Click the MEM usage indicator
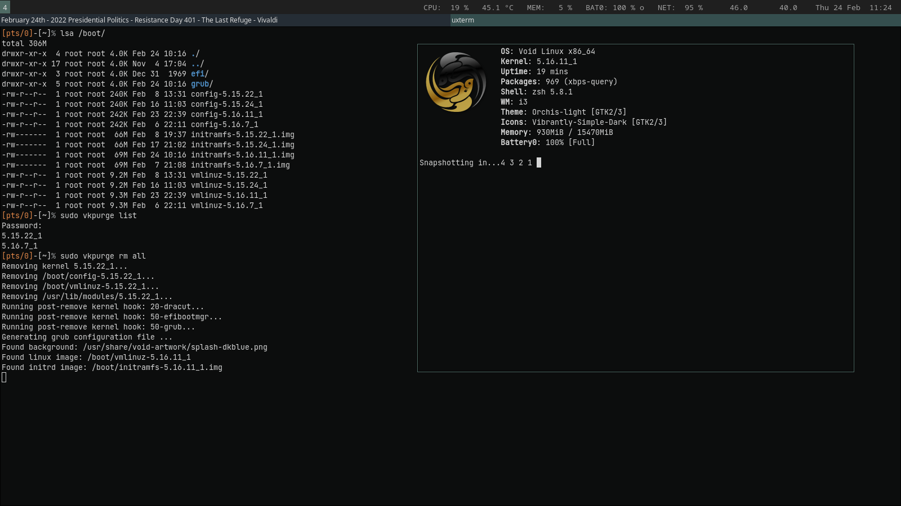This screenshot has width=901, height=506. coord(549,8)
